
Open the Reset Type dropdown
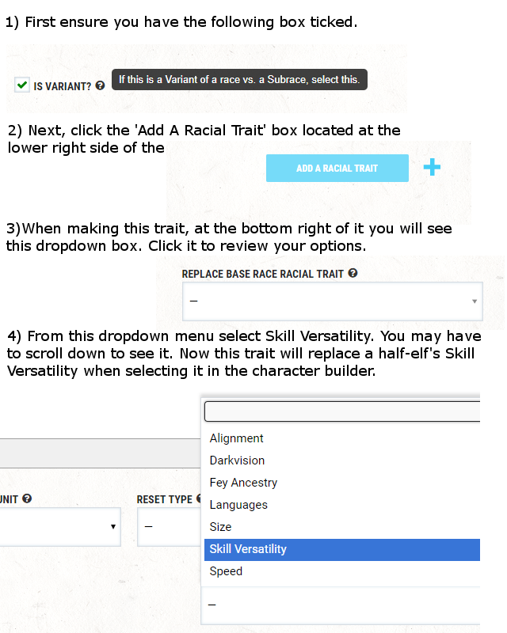pyautogui.click(x=169, y=526)
